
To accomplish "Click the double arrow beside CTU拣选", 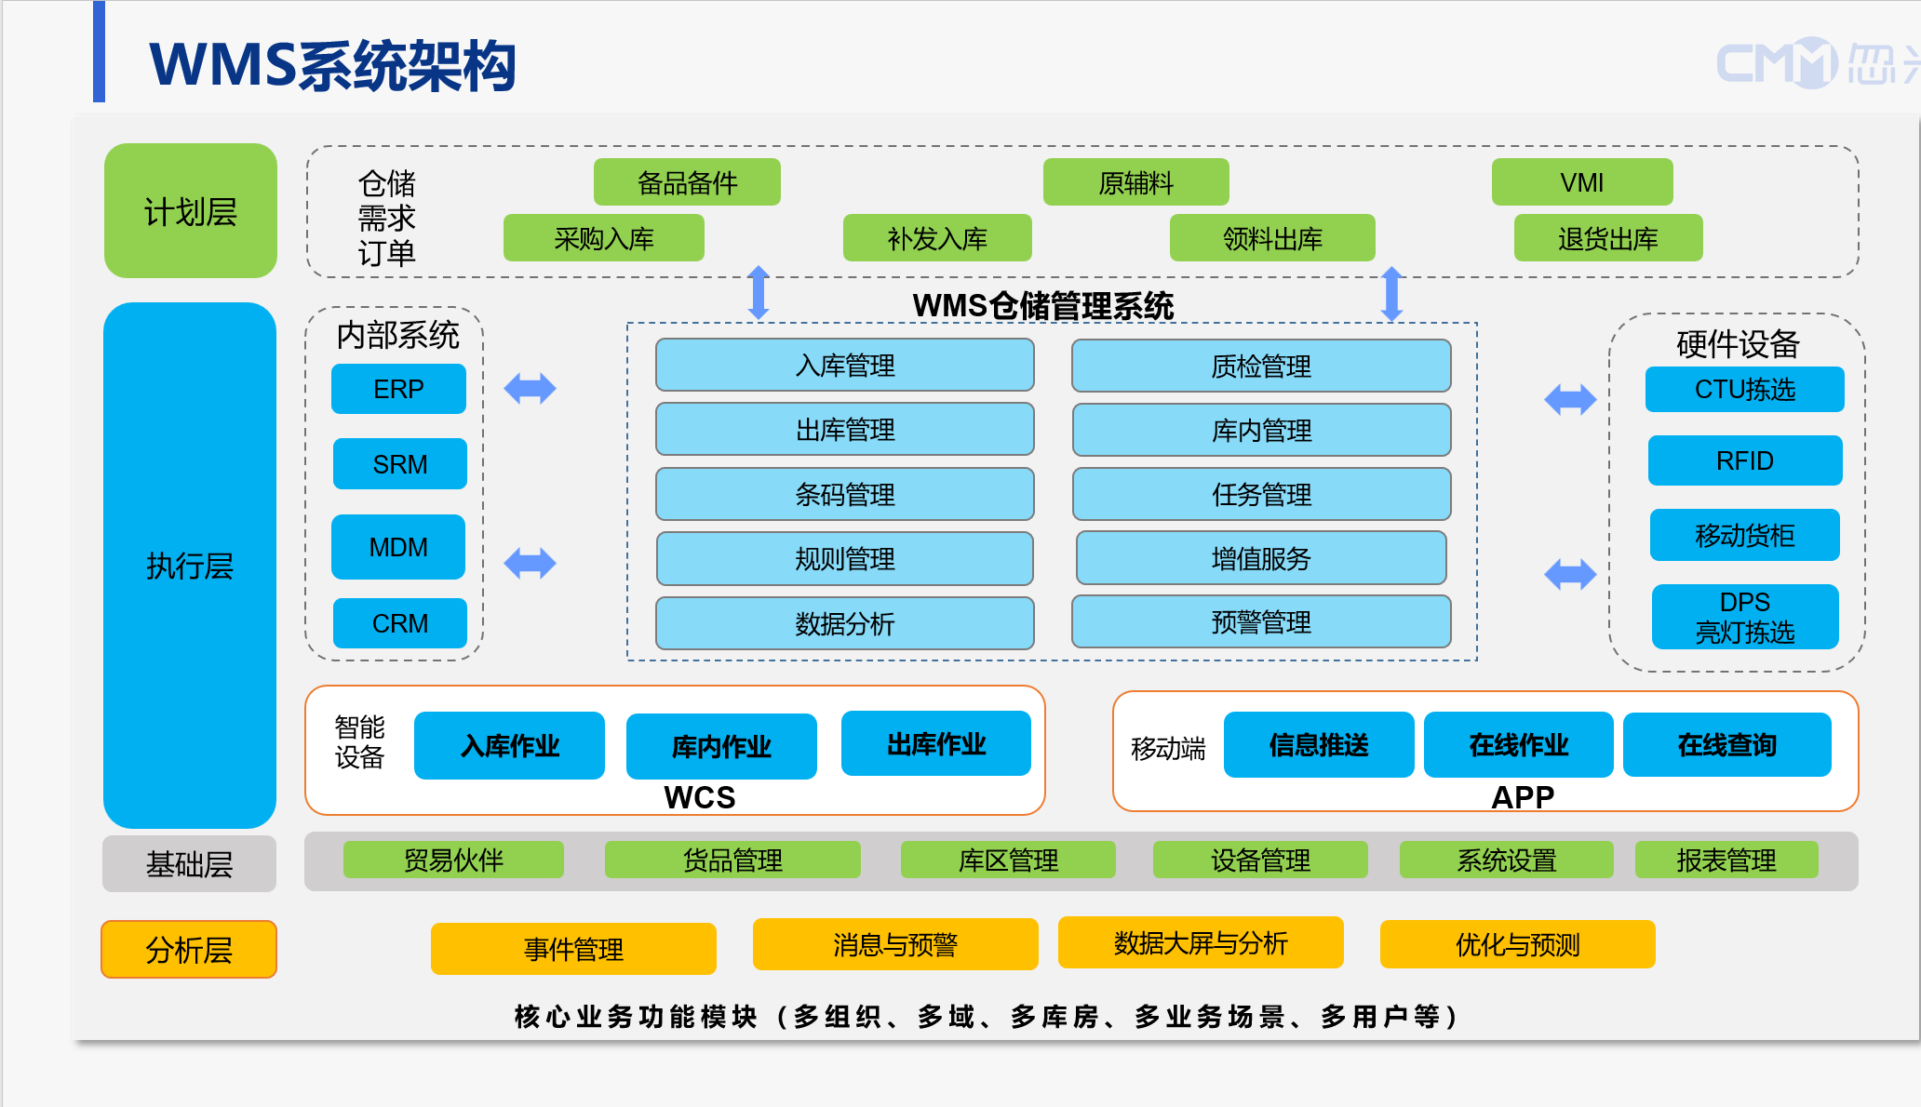I will coord(1570,400).
